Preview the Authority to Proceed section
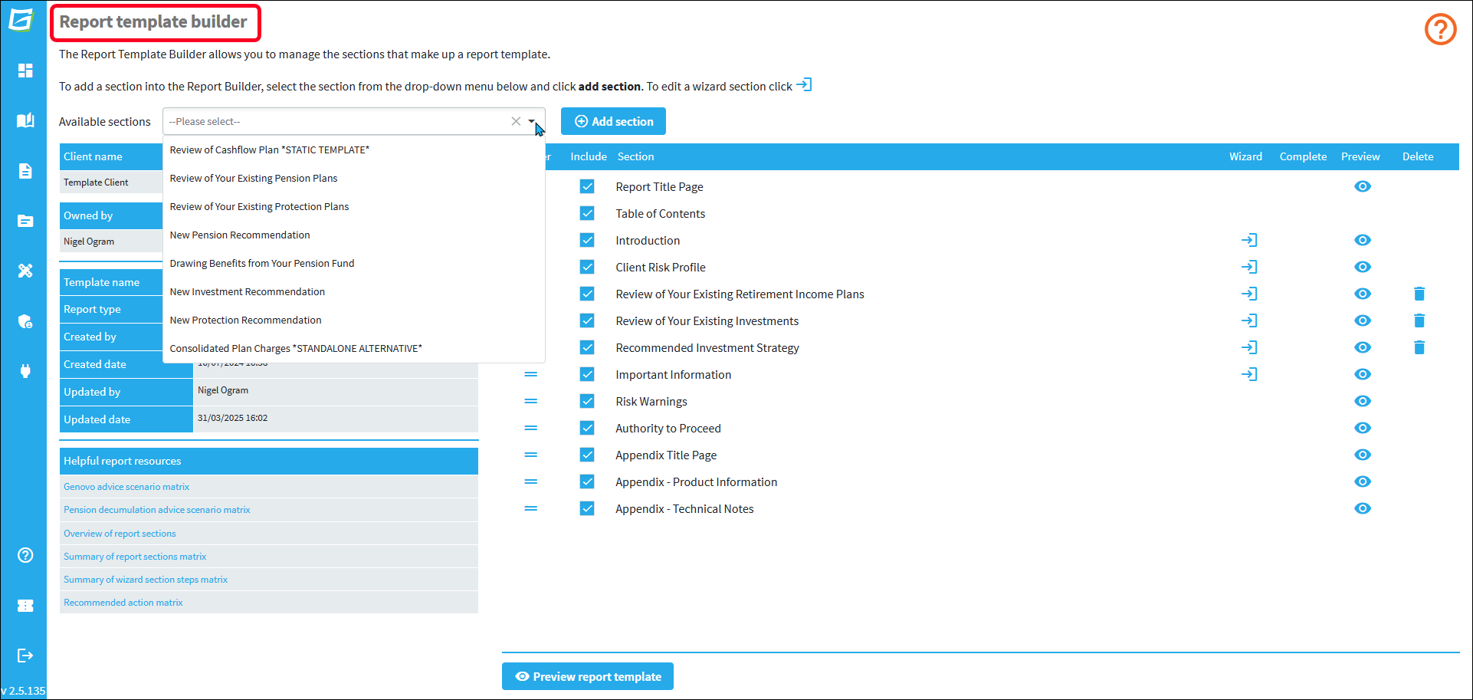This screenshot has width=1473, height=700. point(1362,428)
